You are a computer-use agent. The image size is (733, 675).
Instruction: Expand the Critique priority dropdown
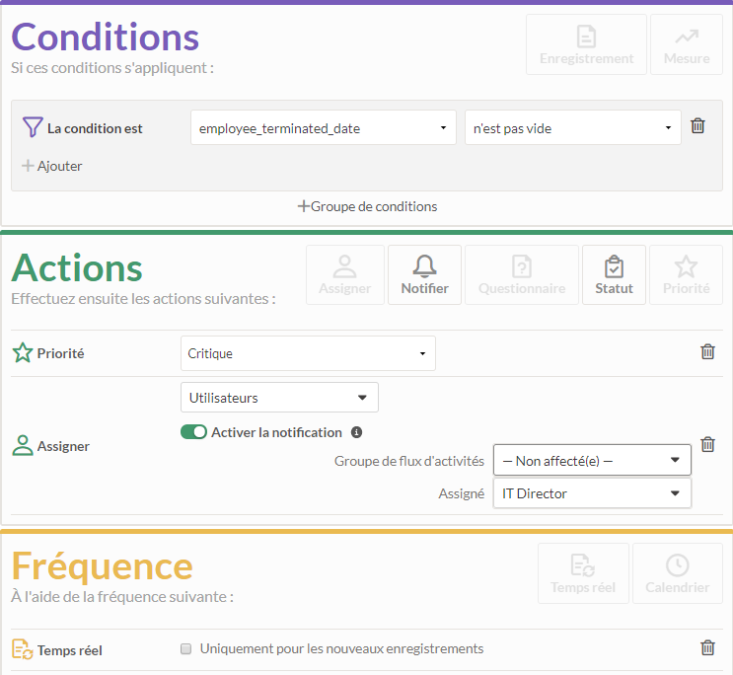[308, 353]
